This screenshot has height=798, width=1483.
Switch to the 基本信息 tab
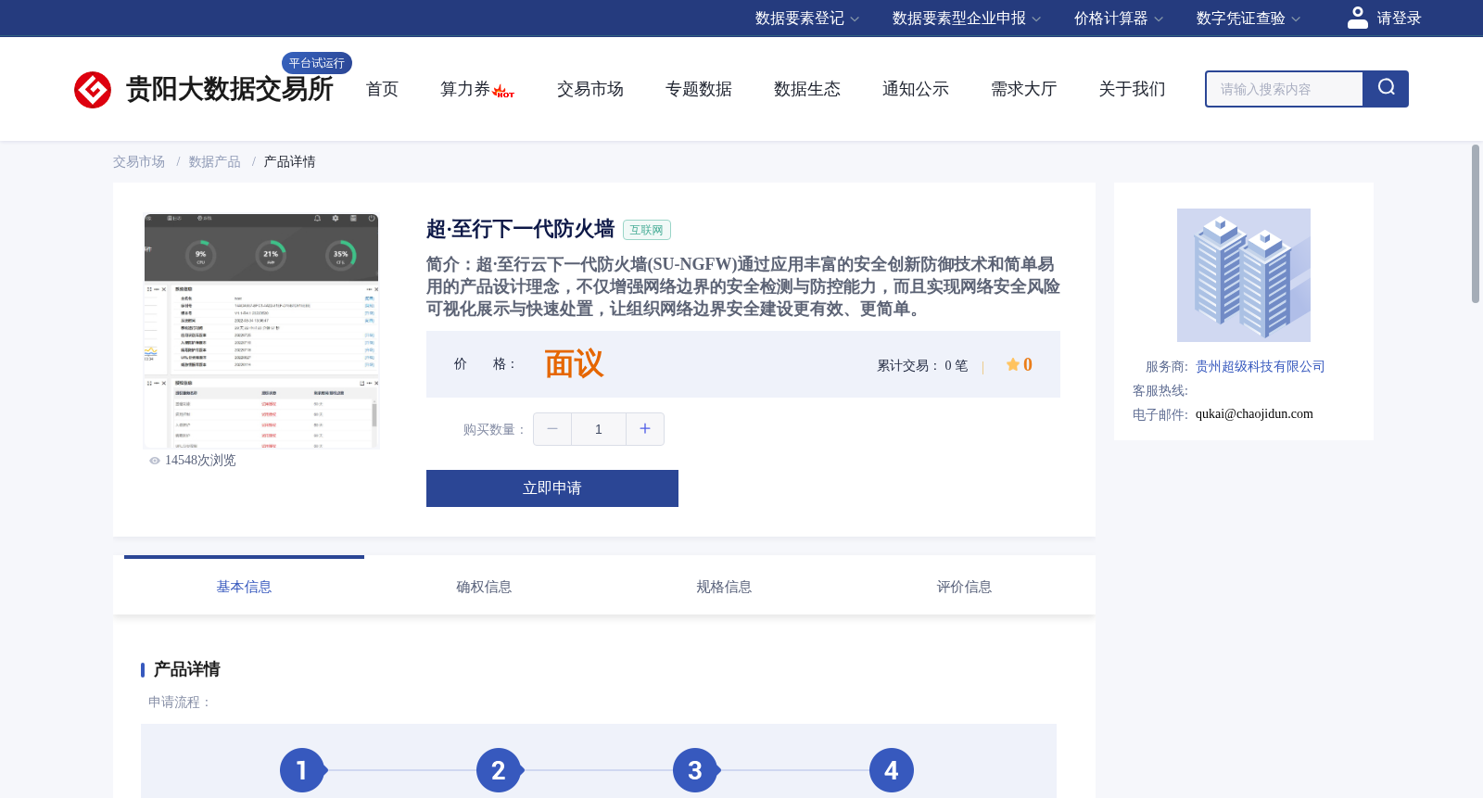click(x=244, y=587)
